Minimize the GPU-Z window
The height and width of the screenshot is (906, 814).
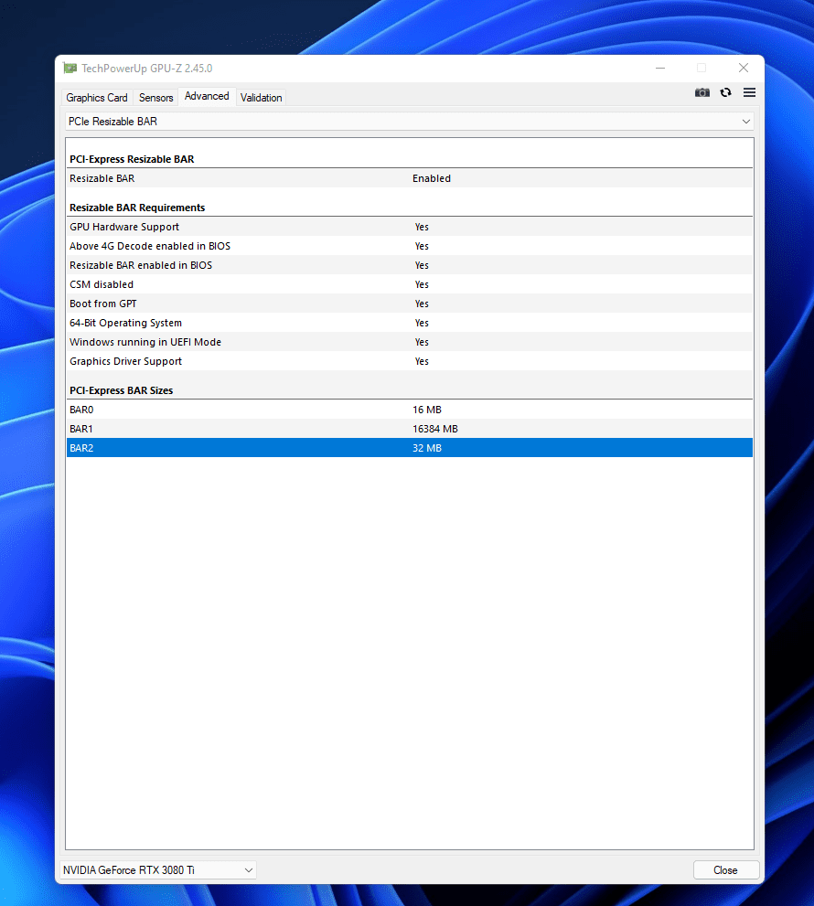660,69
